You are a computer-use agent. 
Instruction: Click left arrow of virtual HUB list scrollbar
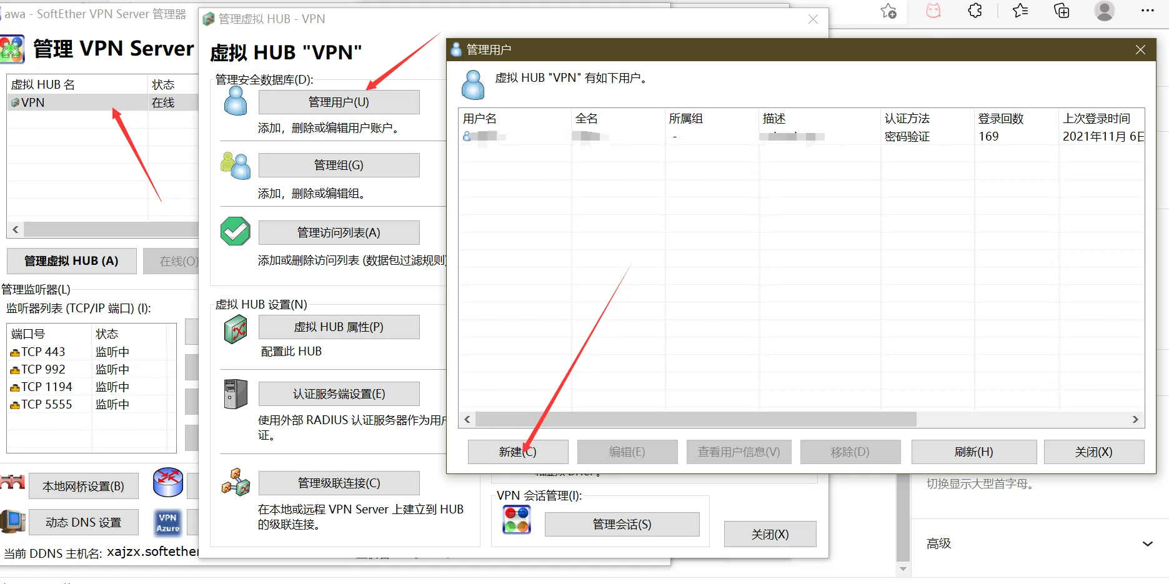point(16,229)
